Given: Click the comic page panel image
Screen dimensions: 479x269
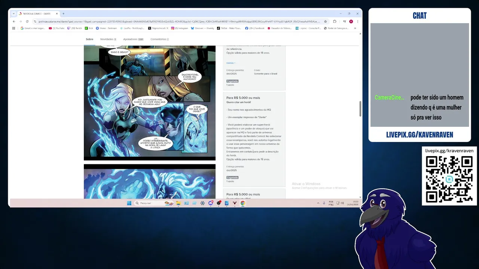Looking at the screenshot, I should (x=150, y=103).
